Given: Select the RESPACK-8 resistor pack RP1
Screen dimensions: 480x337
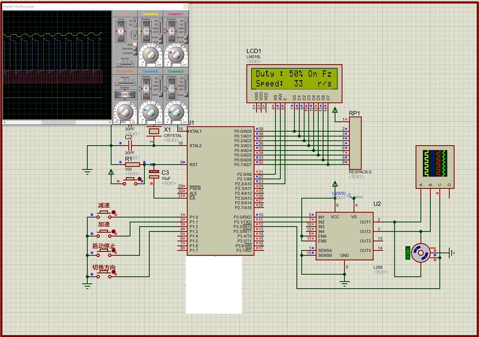Looking at the screenshot, I should (x=355, y=143).
